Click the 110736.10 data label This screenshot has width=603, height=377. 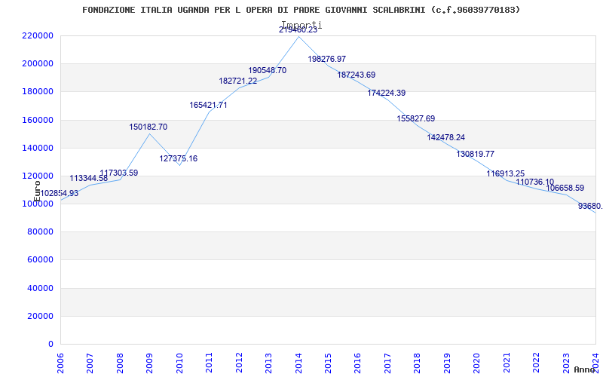coord(535,182)
